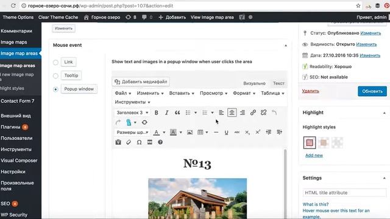
Task: Underline the selected text
Action: pyautogui.click(x=226, y=133)
